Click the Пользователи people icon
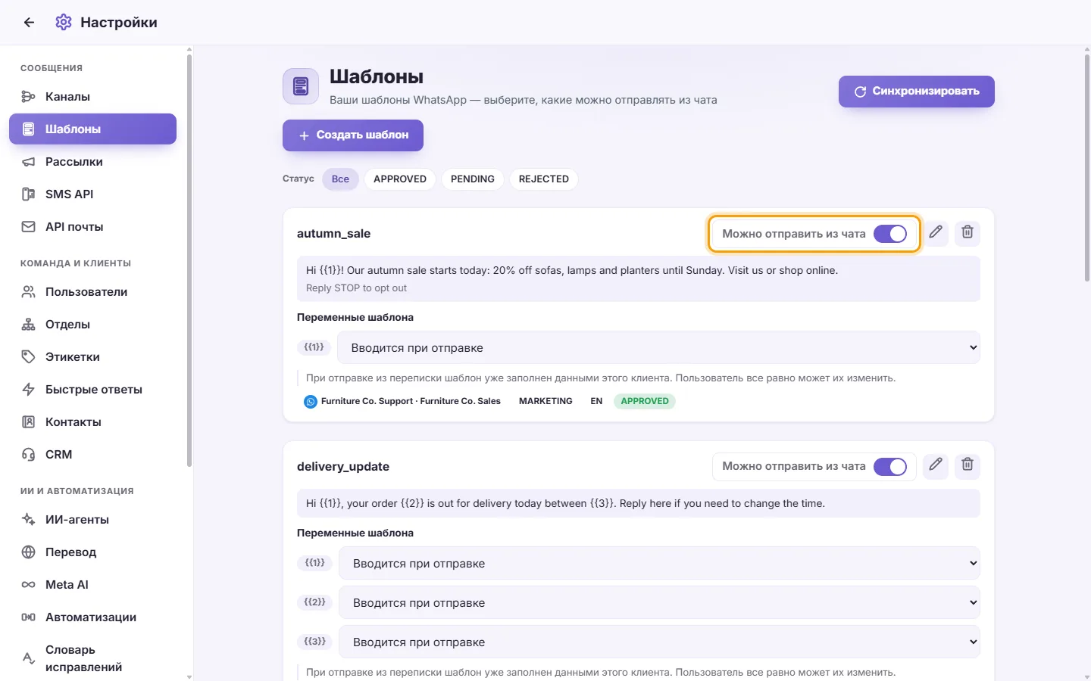 coord(28,292)
